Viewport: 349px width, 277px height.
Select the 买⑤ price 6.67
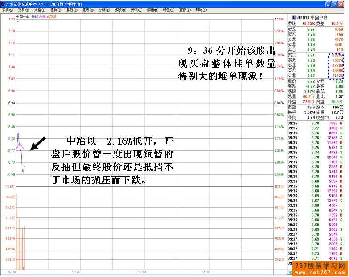pos(311,76)
